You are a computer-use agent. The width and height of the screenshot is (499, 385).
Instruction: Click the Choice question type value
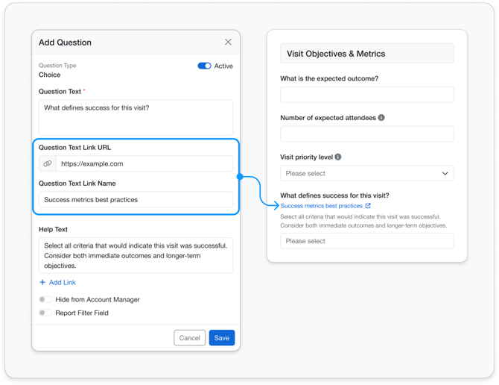pyautogui.click(x=50, y=75)
